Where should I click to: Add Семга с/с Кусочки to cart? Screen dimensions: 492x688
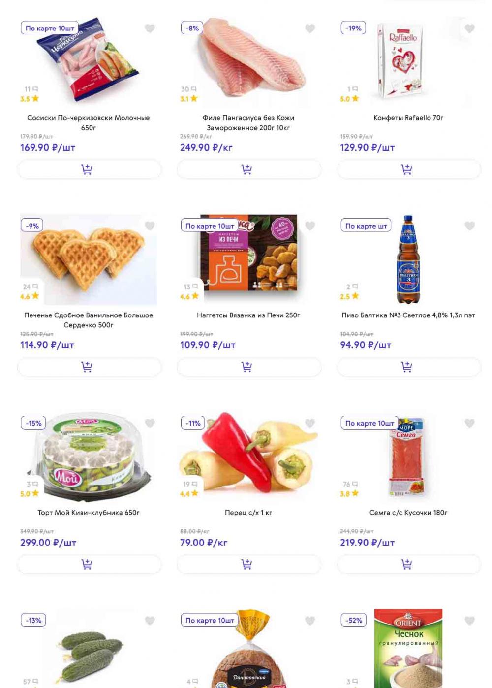click(409, 564)
